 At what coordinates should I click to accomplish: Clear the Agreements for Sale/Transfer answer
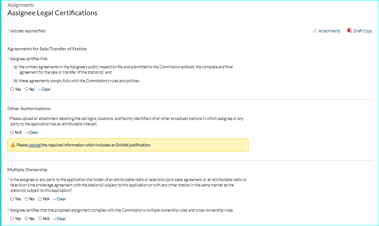(x=45, y=89)
